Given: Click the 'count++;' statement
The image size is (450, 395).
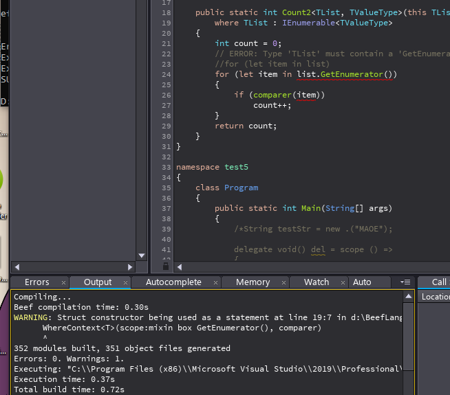Looking at the screenshot, I should coord(272,105).
